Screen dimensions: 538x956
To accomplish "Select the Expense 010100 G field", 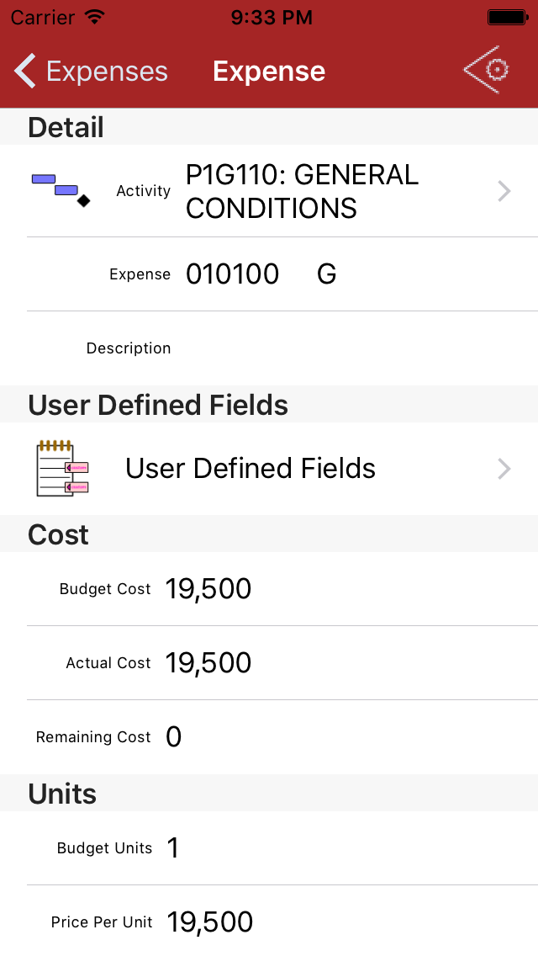I will 261,274.
